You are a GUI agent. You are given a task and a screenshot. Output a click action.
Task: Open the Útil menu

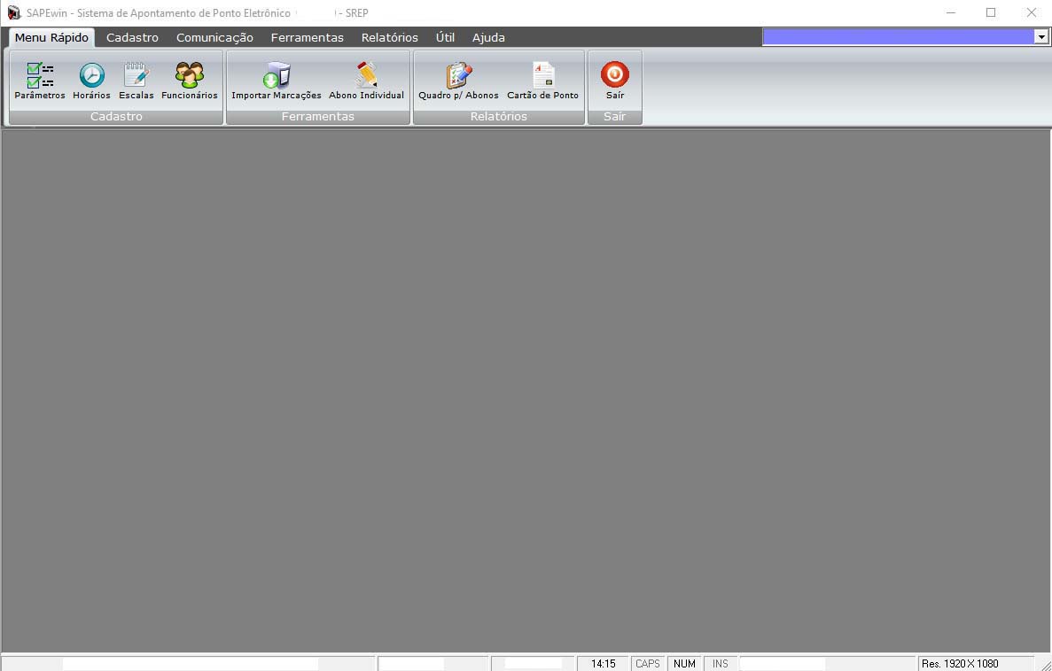pyautogui.click(x=445, y=37)
